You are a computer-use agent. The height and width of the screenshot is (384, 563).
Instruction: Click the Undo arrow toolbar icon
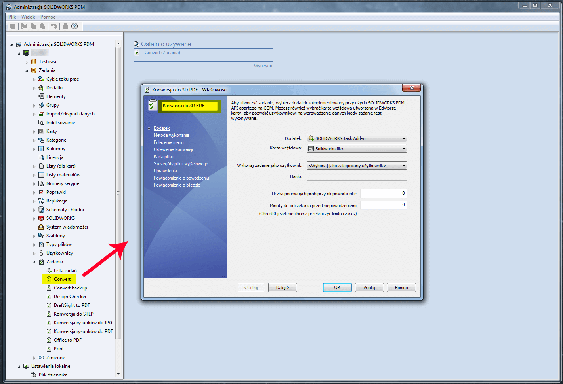pyautogui.click(x=53, y=26)
